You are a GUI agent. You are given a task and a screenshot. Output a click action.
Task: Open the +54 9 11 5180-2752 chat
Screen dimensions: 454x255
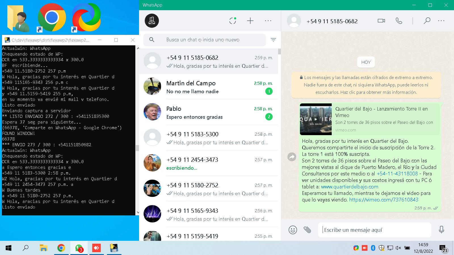point(209,189)
